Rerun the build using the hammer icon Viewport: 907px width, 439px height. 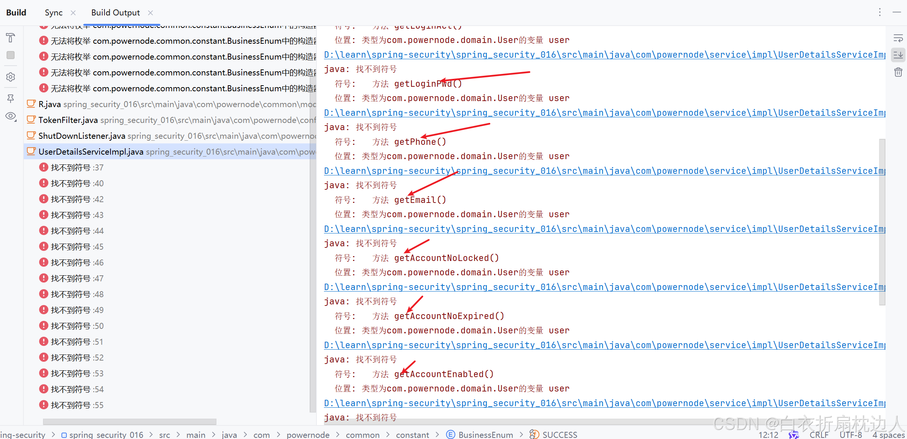[10, 38]
